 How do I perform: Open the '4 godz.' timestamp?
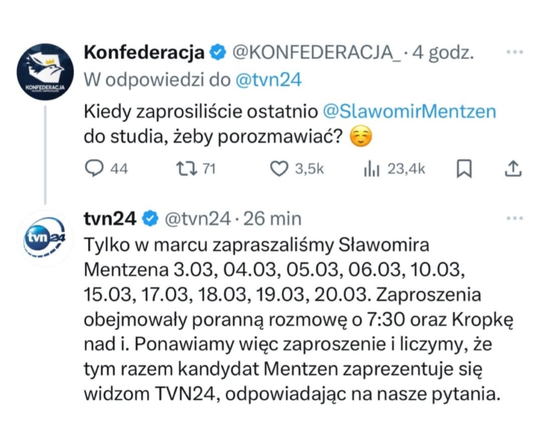(x=443, y=52)
